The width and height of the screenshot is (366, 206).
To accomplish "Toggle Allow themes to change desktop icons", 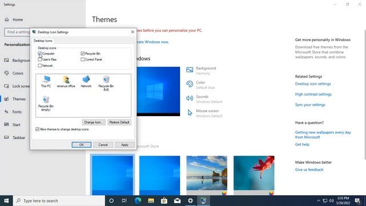I will tap(37, 129).
